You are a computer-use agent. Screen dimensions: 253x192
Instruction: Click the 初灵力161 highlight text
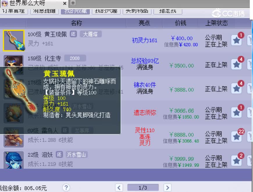point(145,40)
